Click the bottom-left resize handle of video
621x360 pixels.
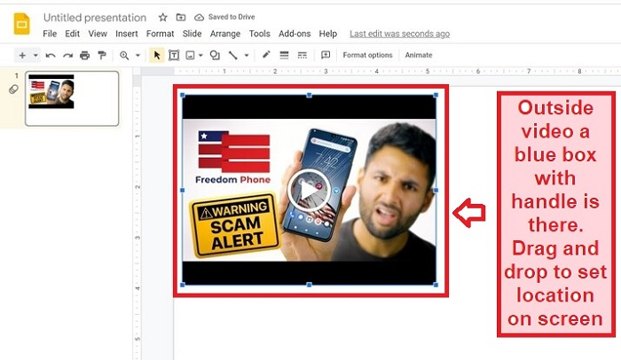tap(183, 285)
